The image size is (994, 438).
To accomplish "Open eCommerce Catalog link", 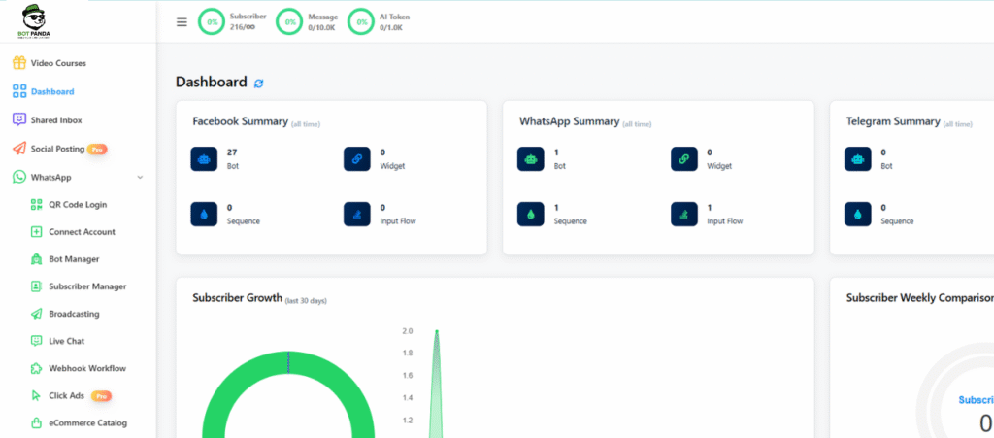I will tap(88, 422).
